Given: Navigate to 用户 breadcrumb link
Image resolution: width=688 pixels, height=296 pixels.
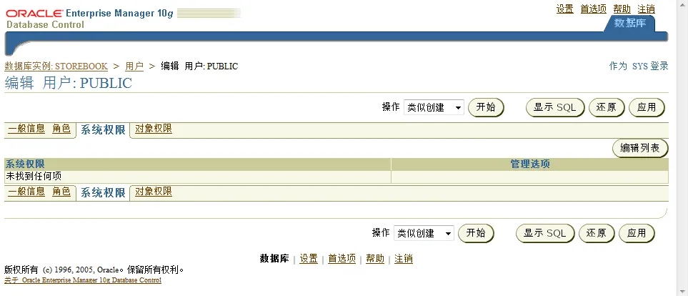Looking at the screenshot, I should tap(134, 66).
